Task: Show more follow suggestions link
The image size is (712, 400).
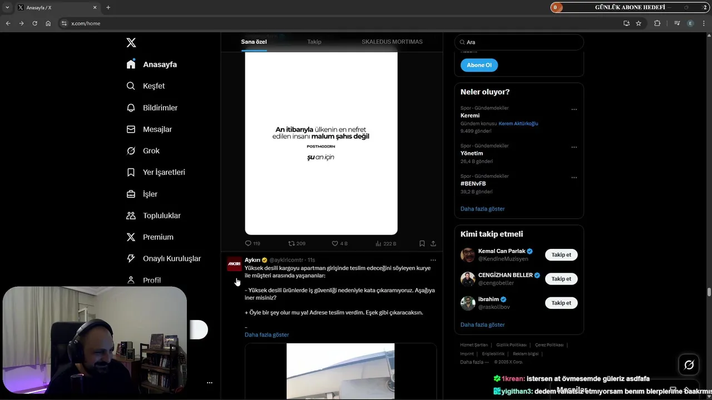Action: (482, 324)
